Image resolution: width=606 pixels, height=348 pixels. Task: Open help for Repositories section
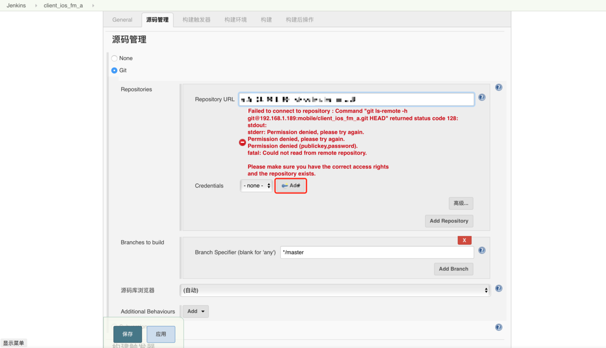point(498,87)
